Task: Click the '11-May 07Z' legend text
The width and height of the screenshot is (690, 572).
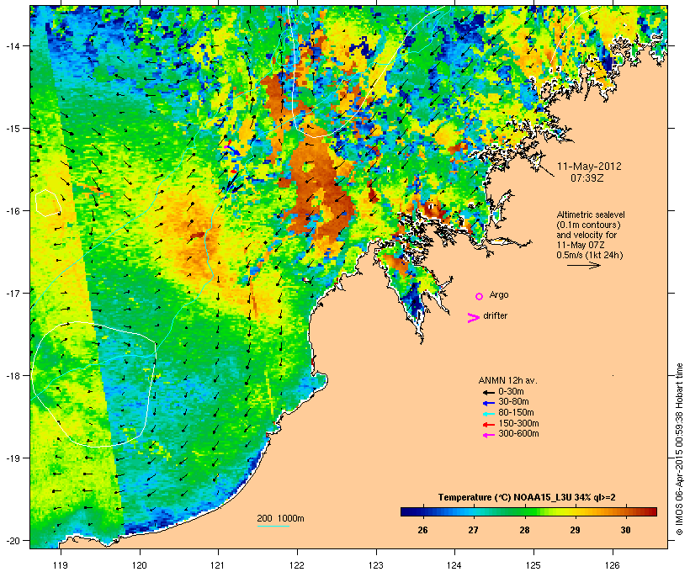Action: (x=581, y=245)
